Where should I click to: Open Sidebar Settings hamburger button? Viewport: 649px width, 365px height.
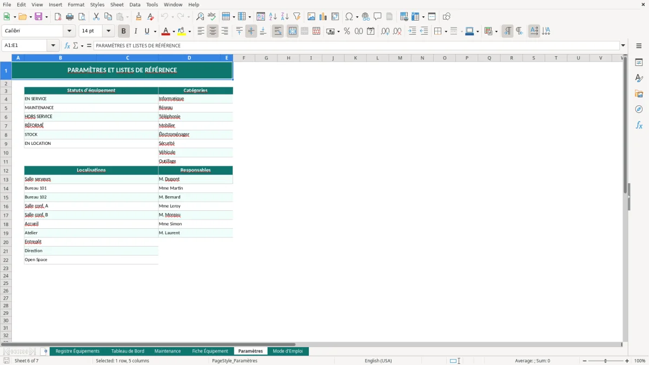[639, 46]
